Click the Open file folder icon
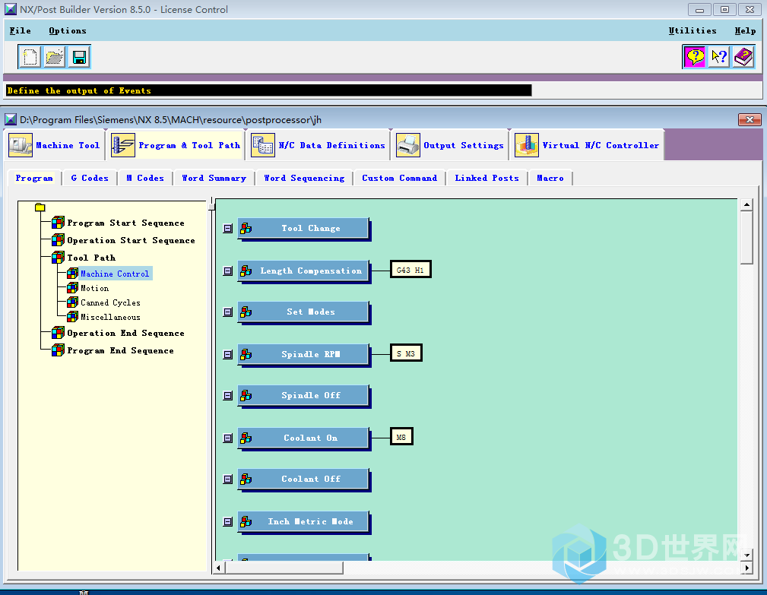This screenshot has height=595, width=767. (54, 57)
